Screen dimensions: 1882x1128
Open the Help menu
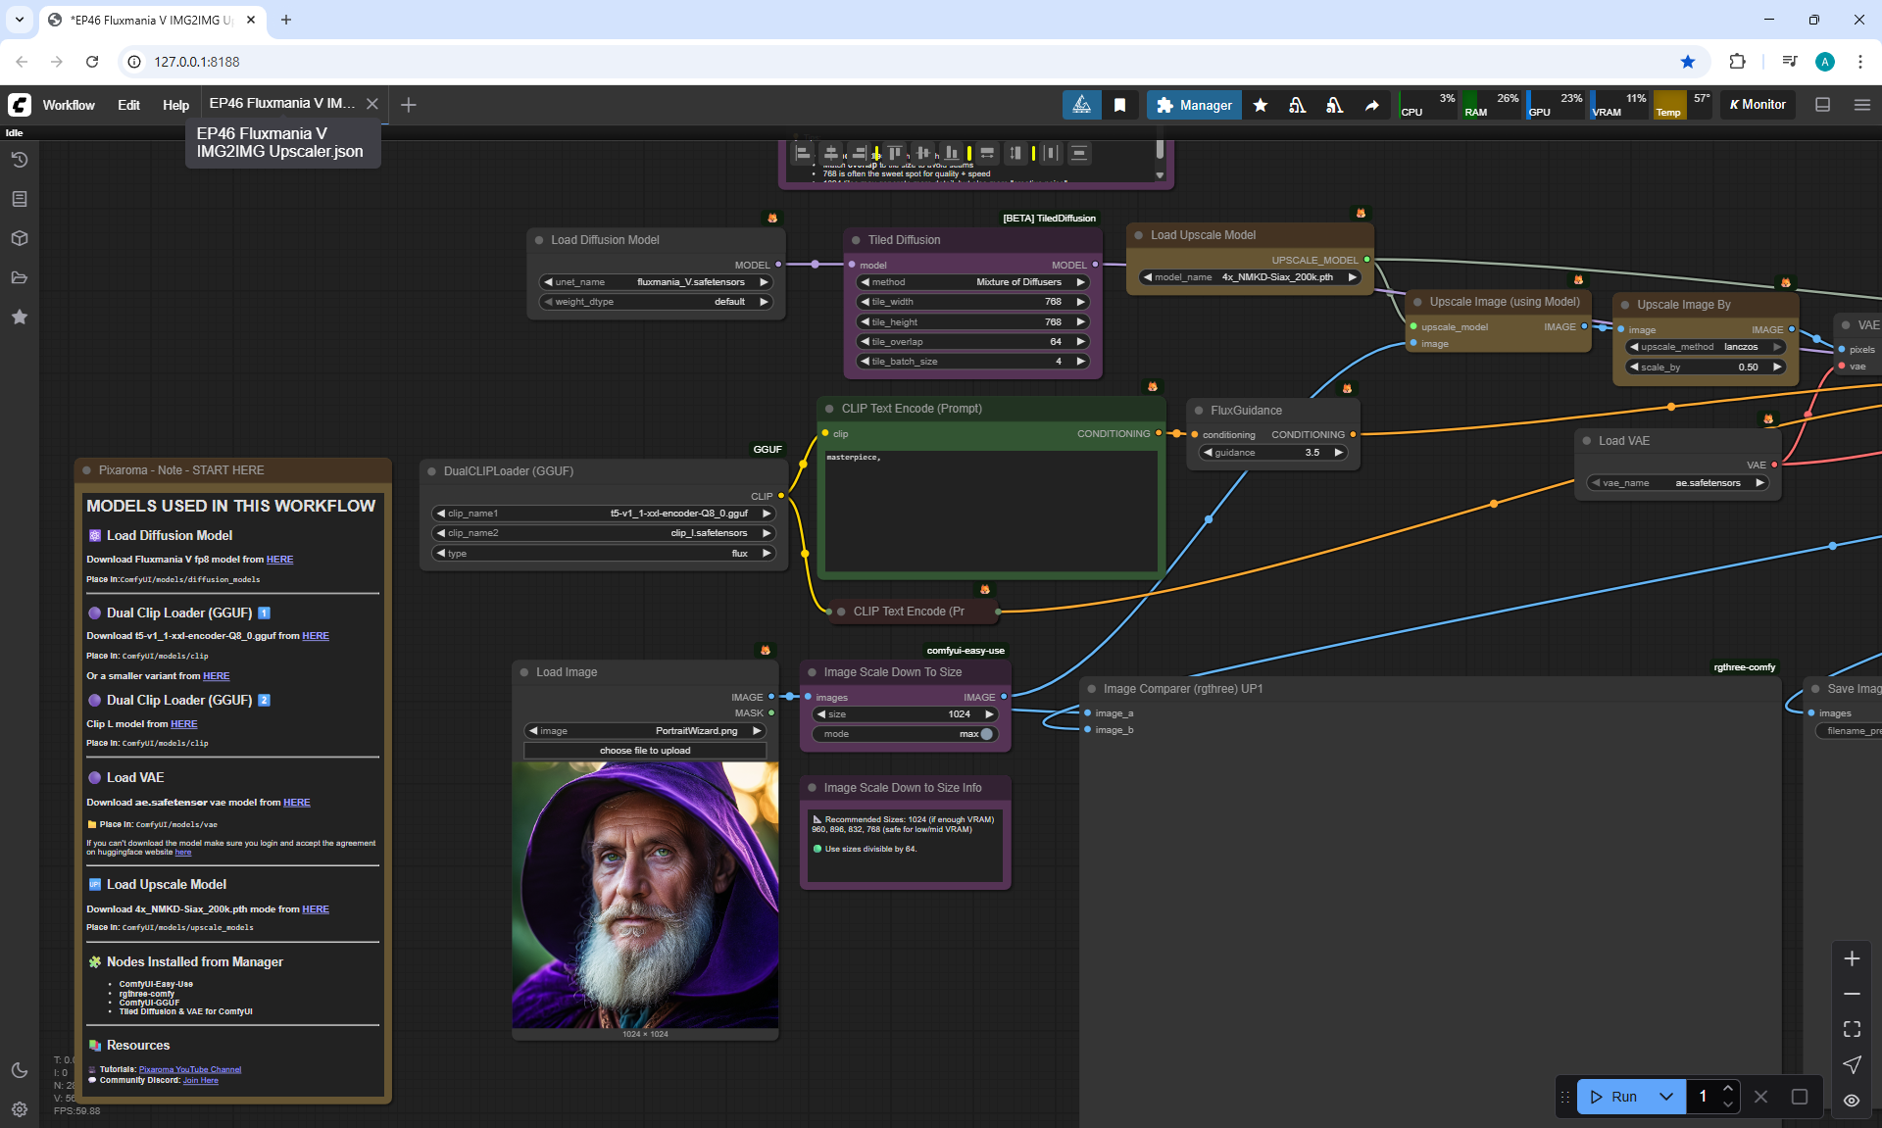175,105
